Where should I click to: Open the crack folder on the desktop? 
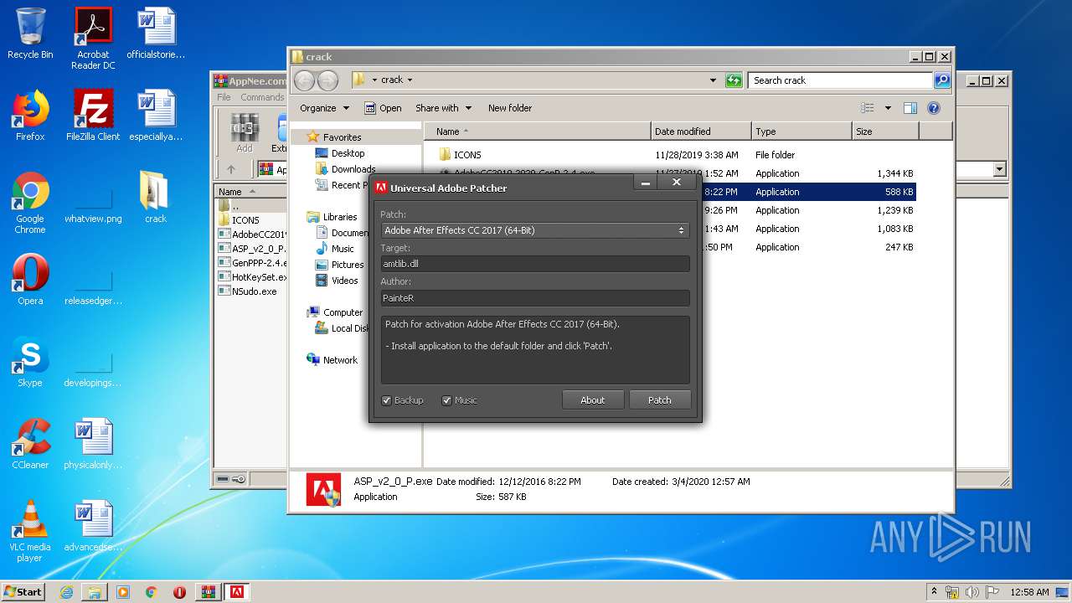point(156,198)
